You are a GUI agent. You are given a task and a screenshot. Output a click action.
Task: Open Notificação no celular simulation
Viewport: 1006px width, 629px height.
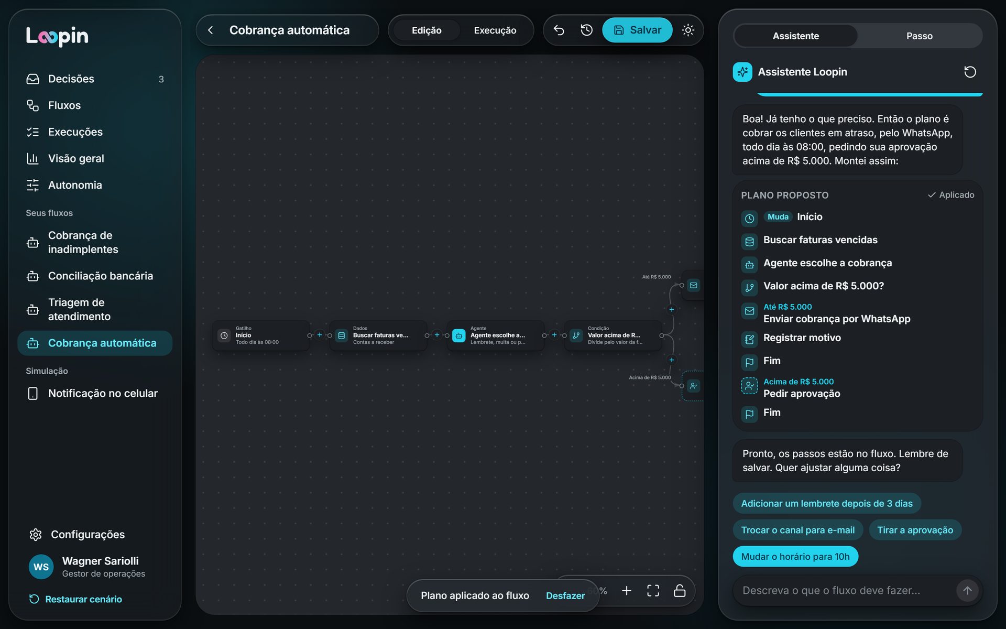(x=95, y=393)
